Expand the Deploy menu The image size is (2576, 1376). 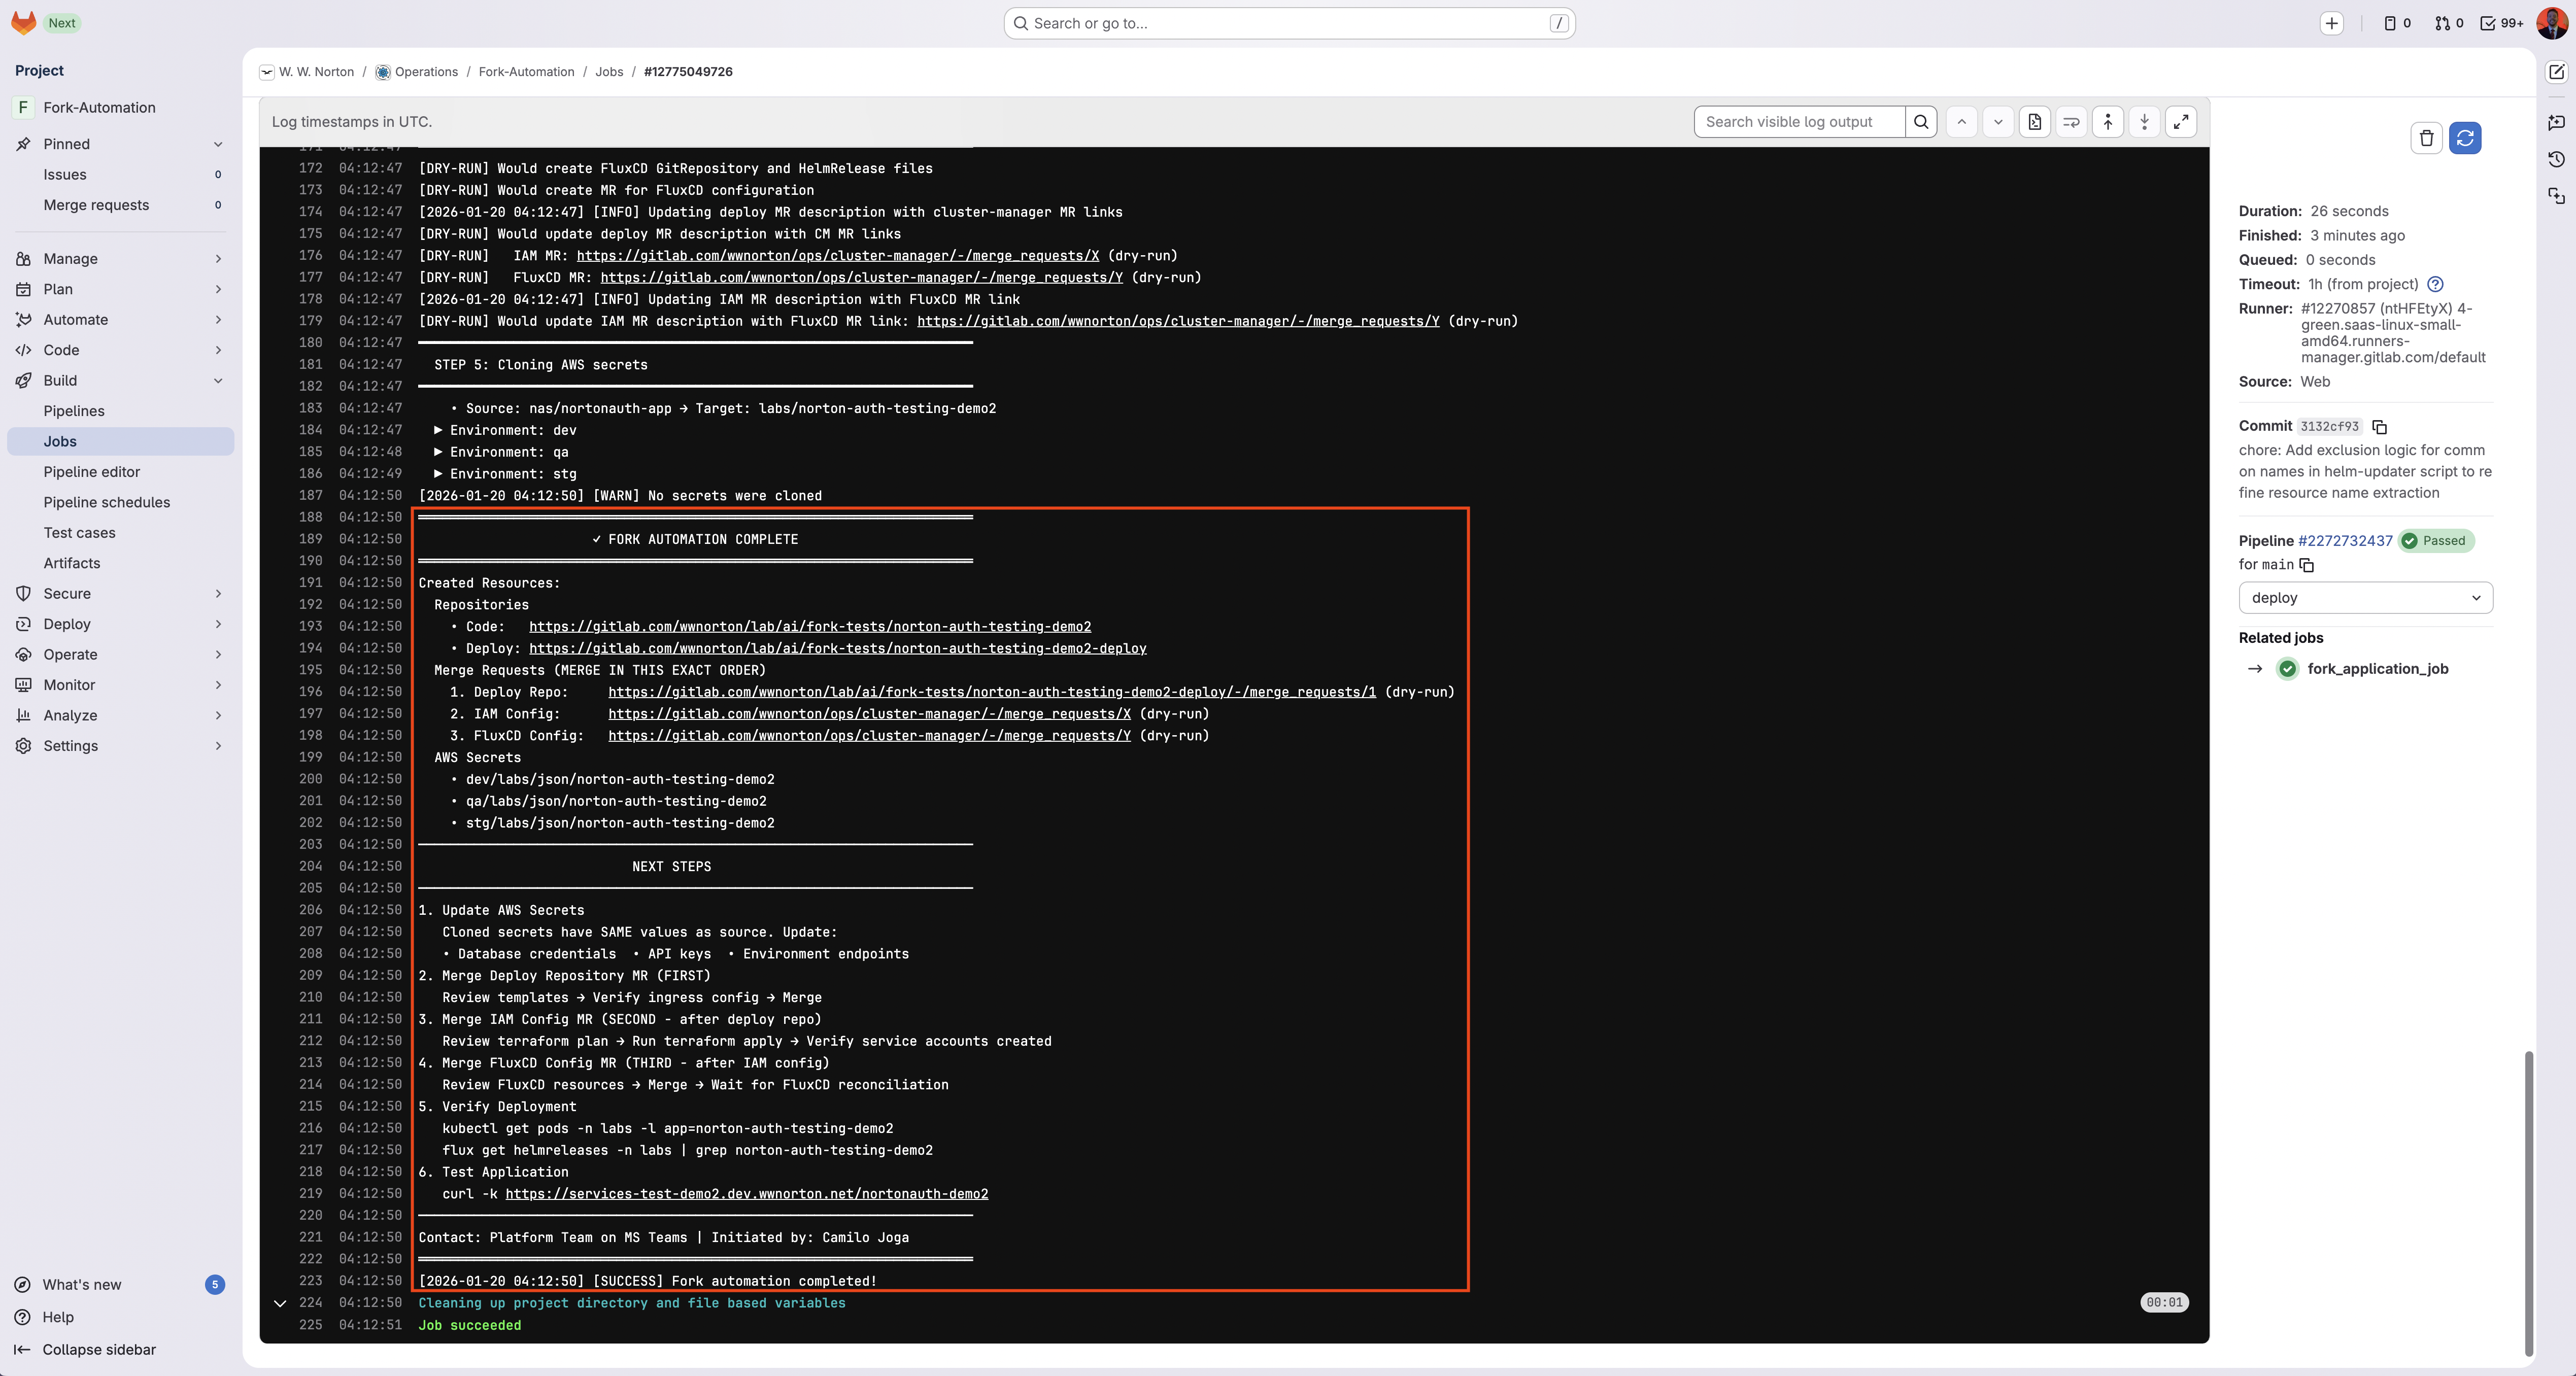pos(120,624)
